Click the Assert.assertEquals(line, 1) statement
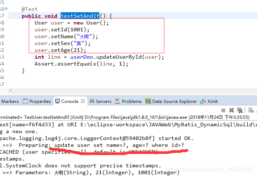 (x=81, y=64)
